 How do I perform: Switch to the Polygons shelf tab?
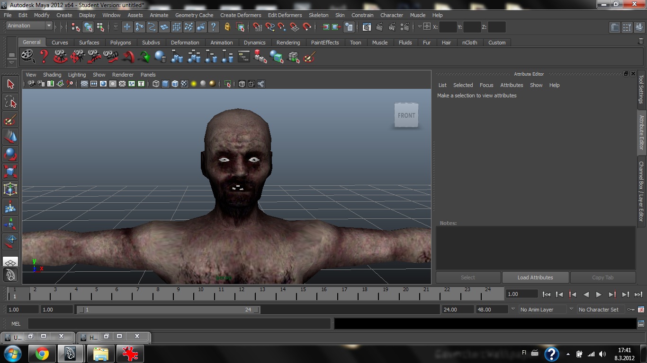(x=120, y=43)
